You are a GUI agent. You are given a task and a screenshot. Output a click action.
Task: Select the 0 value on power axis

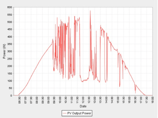[11, 96]
